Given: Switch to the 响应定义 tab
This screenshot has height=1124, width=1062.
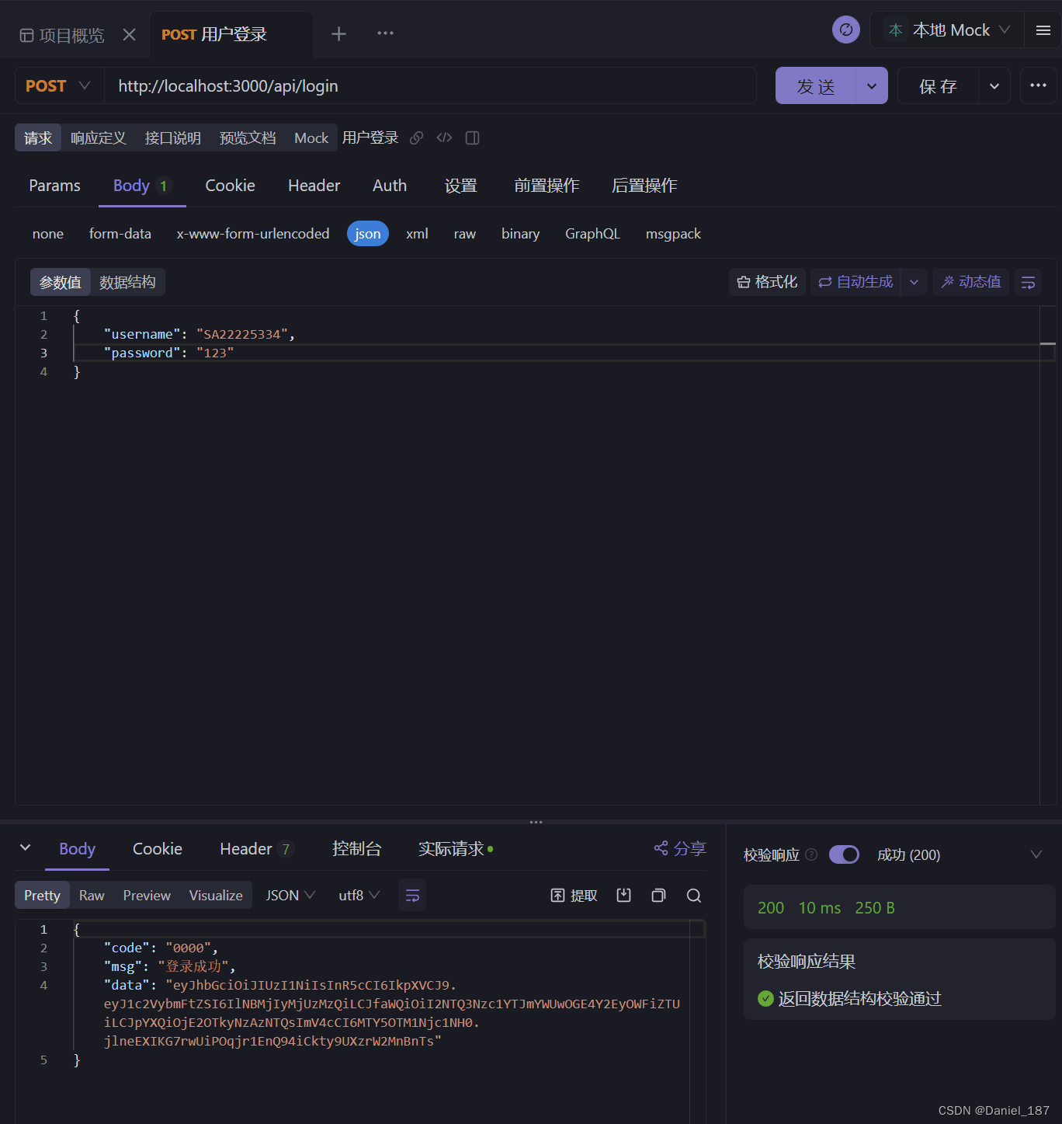Looking at the screenshot, I should [99, 137].
